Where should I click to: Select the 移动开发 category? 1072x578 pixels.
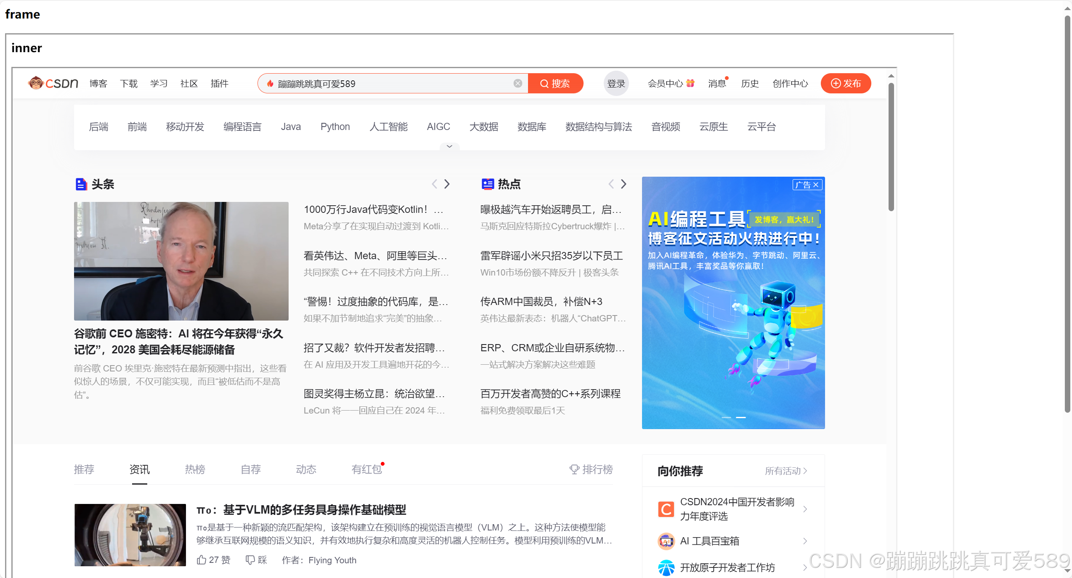click(185, 127)
